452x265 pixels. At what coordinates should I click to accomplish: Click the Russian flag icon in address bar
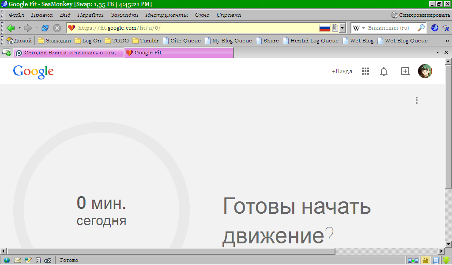coord(324,28)
